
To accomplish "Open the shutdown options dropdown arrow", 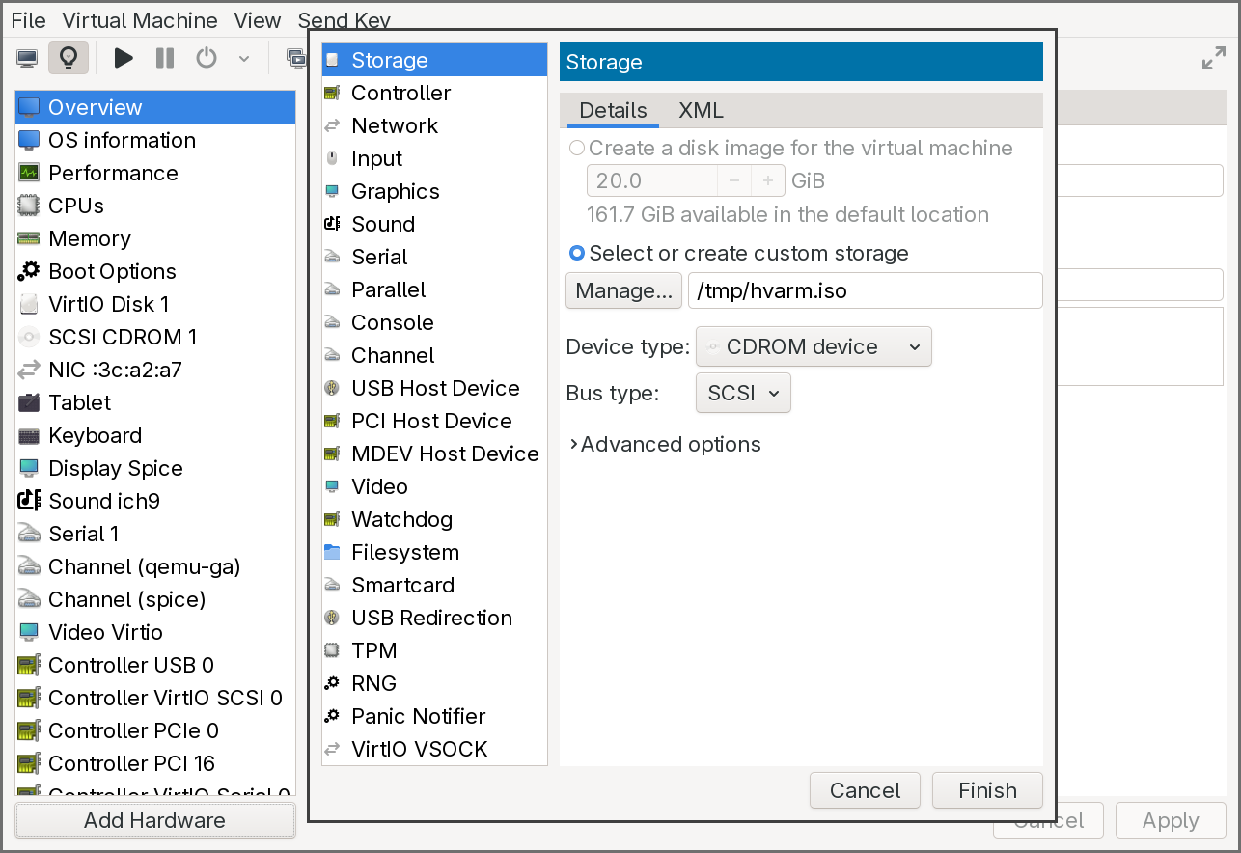I will point(244,59).
